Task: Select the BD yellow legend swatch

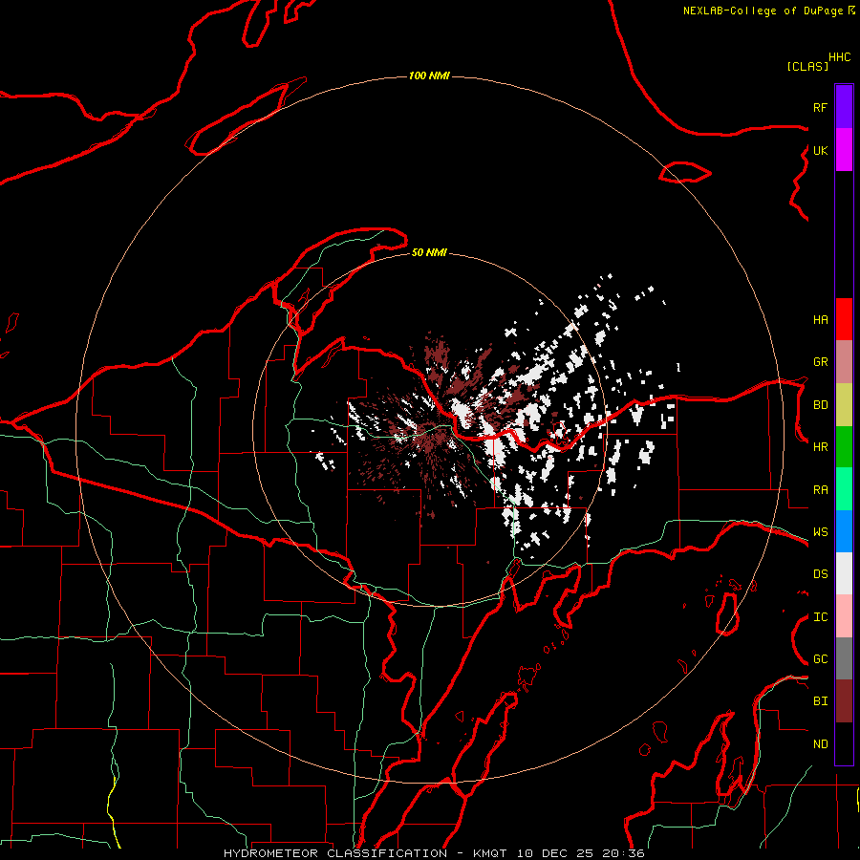Action: [844, 405]
